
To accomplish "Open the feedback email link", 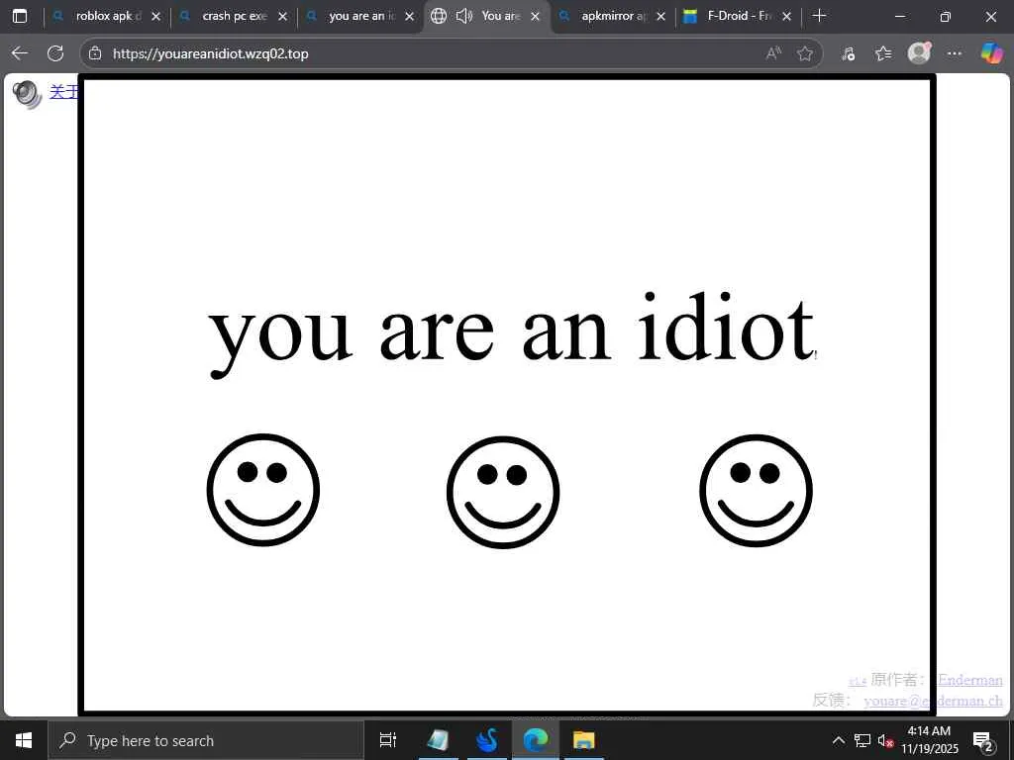I will [933, 701].
